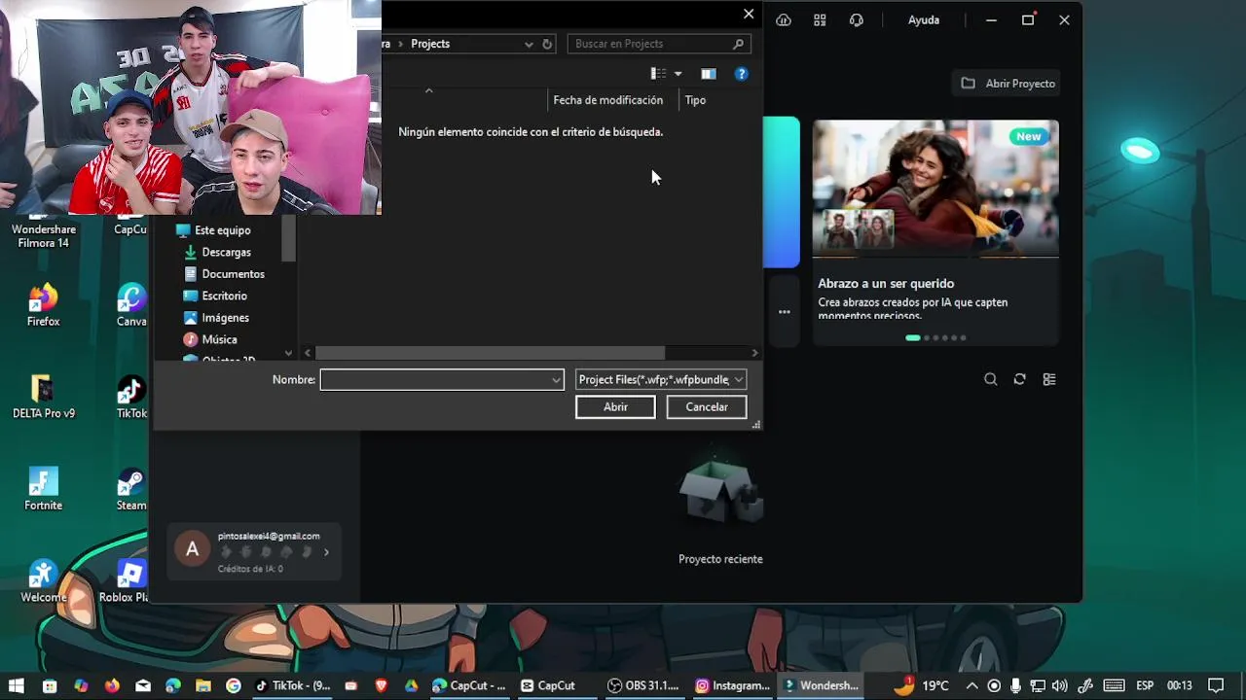Expand the account chevron next to email

click(x=326, y=552)
